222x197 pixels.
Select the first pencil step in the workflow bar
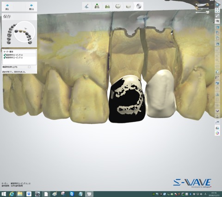click(87, 6)
